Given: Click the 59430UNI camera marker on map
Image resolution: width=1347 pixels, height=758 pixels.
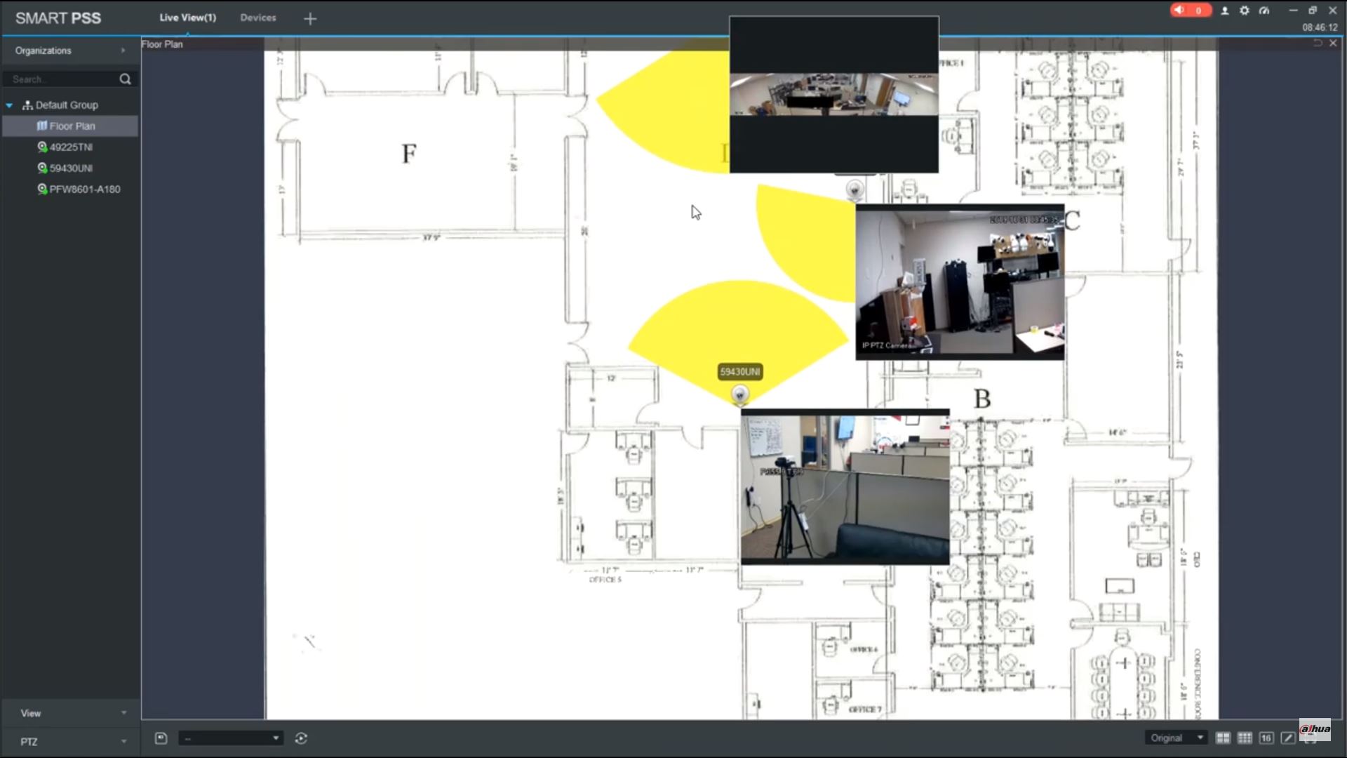Looking at the screenshot, I should point(739,394).
